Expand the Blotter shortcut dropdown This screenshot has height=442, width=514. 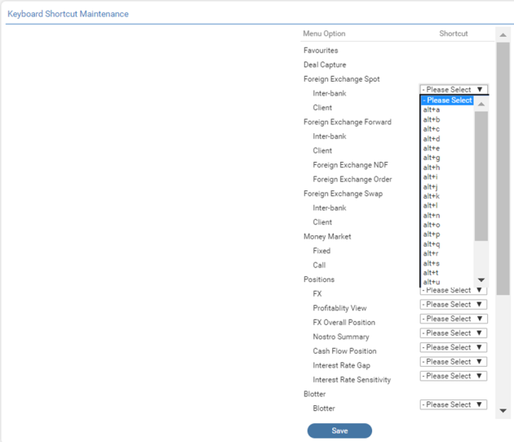(x=454, y=404)
